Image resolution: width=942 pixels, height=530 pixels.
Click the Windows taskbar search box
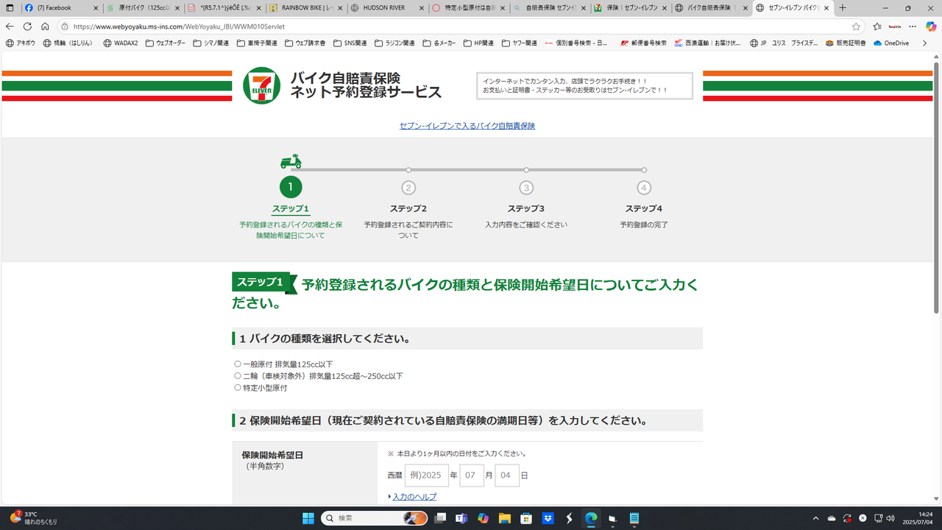(375, 518)
